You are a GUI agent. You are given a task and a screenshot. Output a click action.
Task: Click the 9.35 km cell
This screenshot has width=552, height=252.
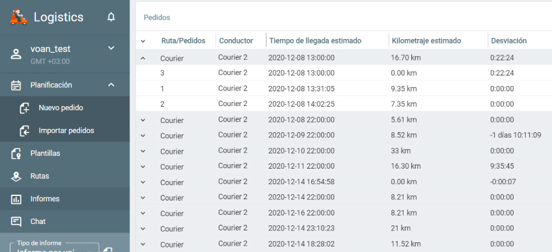click(x=404, y=89)
